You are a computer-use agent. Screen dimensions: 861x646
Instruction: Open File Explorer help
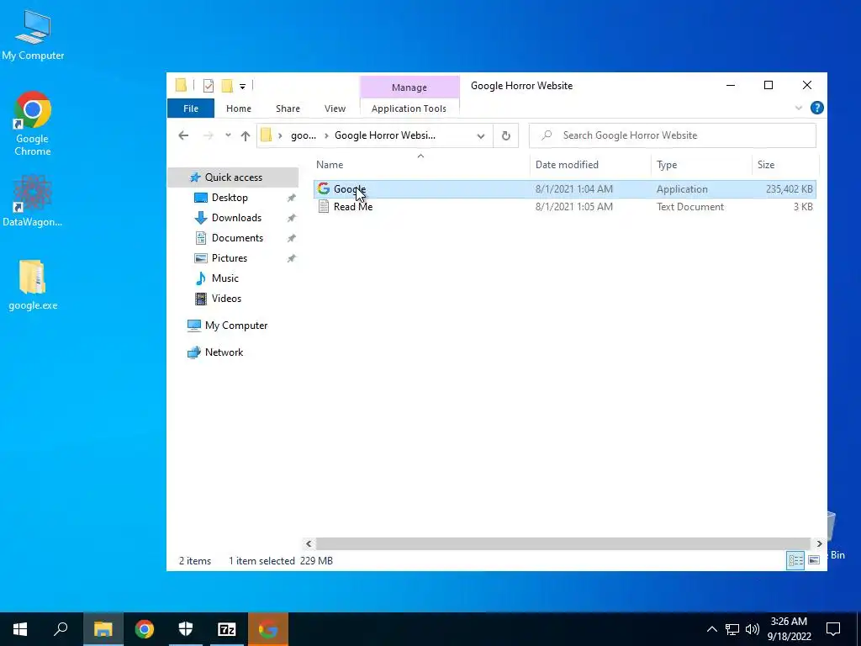coord(816,108)
